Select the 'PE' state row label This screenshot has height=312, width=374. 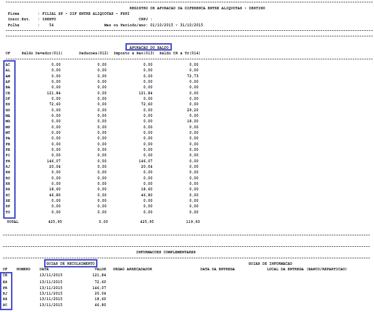tap(8, 149)
